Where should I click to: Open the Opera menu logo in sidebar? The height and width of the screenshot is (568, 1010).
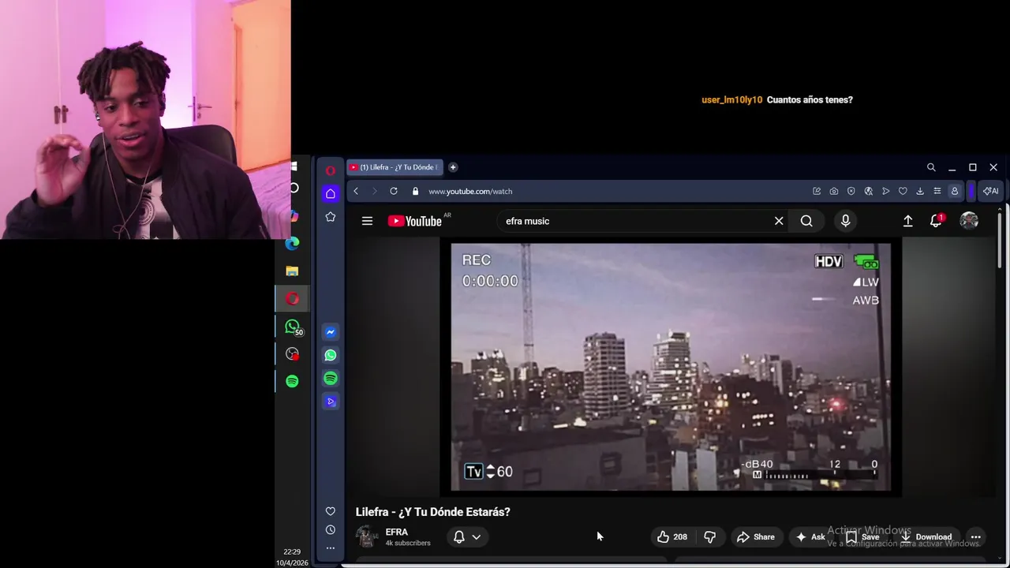(331, 170)
